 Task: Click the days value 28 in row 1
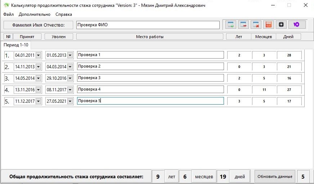tap(289, 55)
